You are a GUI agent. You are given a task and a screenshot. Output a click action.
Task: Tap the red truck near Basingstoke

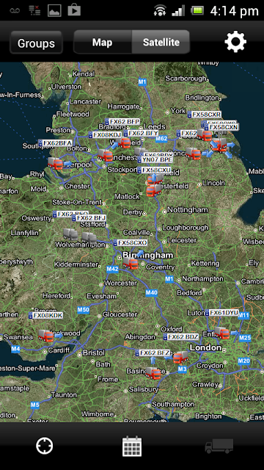(153, 373)
